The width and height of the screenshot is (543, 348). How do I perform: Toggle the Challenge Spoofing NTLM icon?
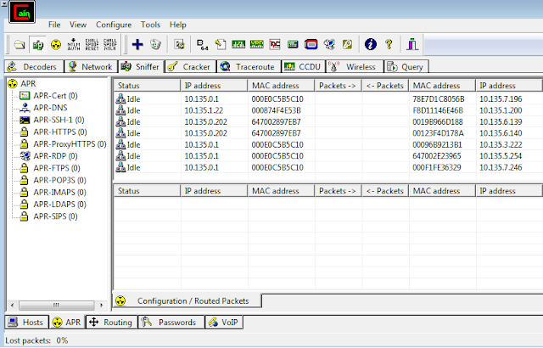point(109,44)
